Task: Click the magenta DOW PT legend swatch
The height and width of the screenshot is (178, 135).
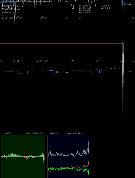Action: tap(3, 12)
